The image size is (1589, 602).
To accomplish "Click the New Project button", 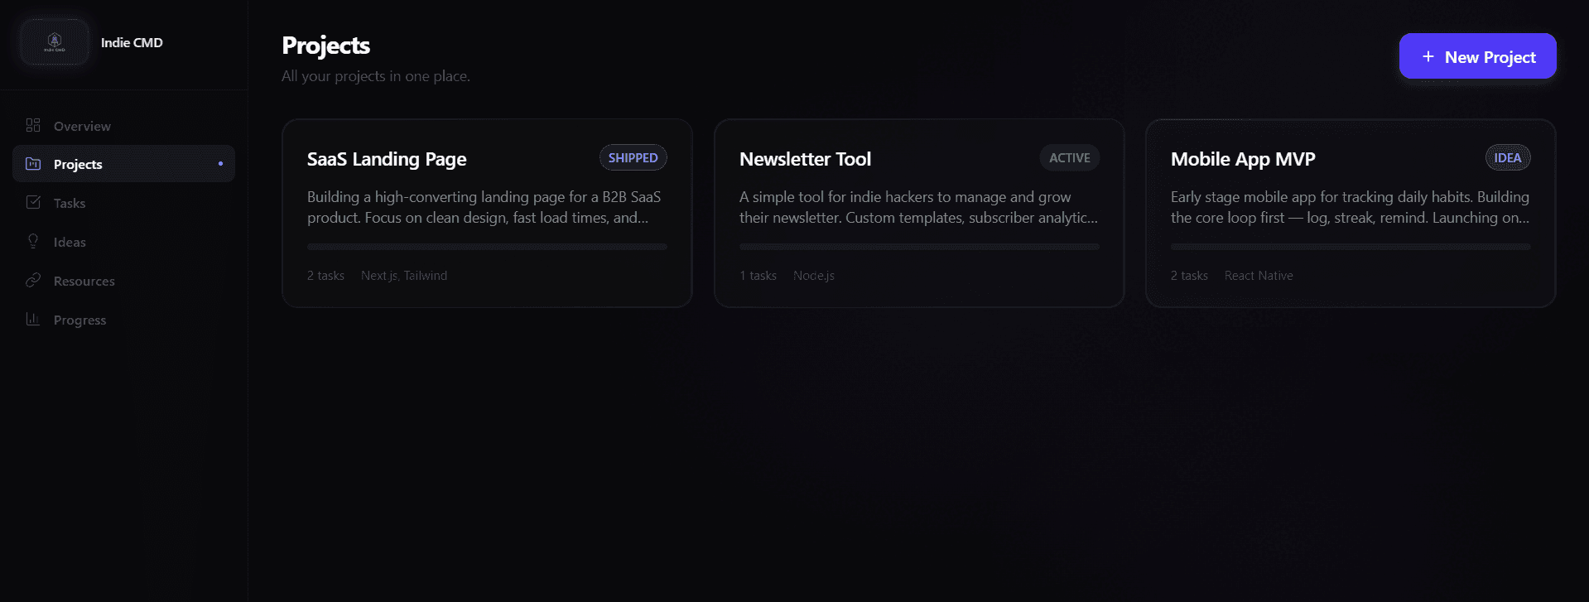I will (1477, 55).
